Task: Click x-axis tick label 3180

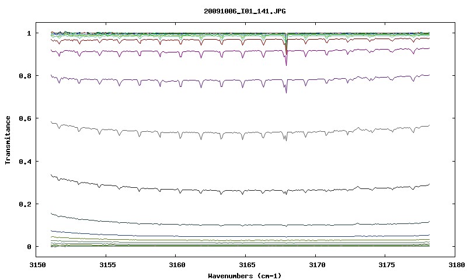Action: tap(455, 265)
